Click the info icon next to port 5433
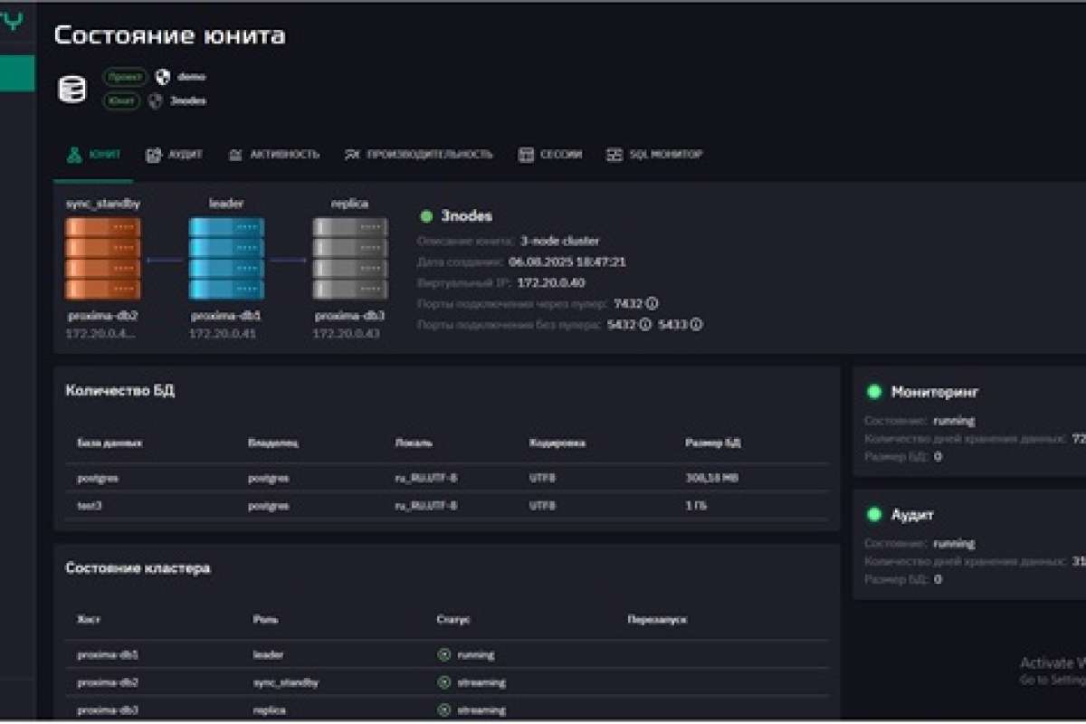The width and height of the screenshot is (1086, 724). pyautogui.click(x=697, y=324)
